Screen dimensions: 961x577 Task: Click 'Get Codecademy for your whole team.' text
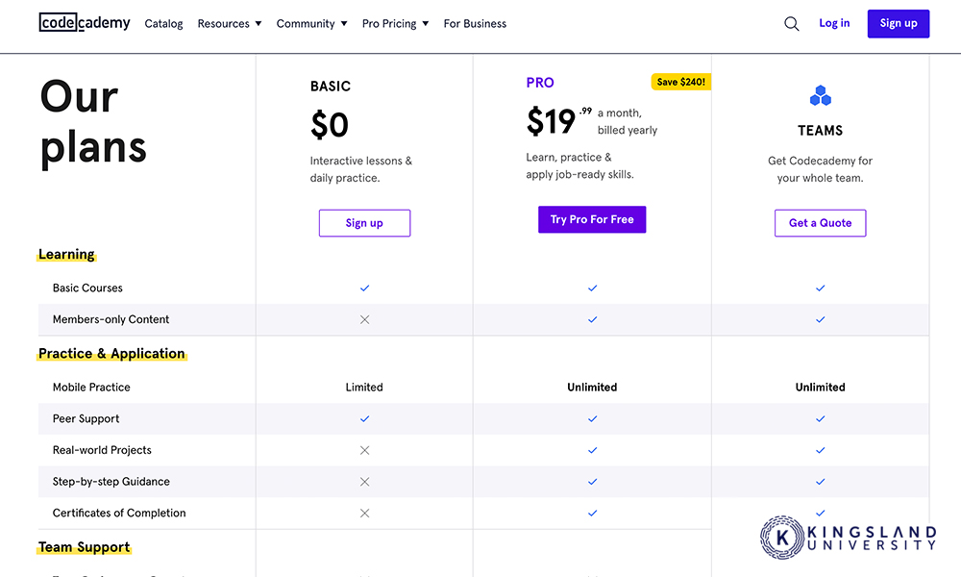click(820, 169)
